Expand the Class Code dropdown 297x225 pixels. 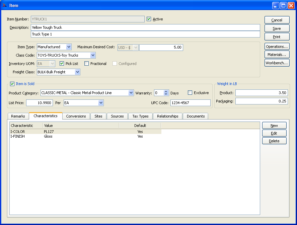click(93, 55)
